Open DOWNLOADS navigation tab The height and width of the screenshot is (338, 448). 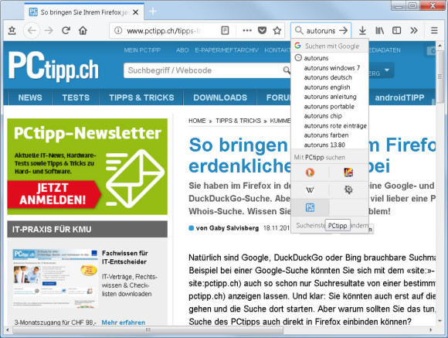pos(220,97)
